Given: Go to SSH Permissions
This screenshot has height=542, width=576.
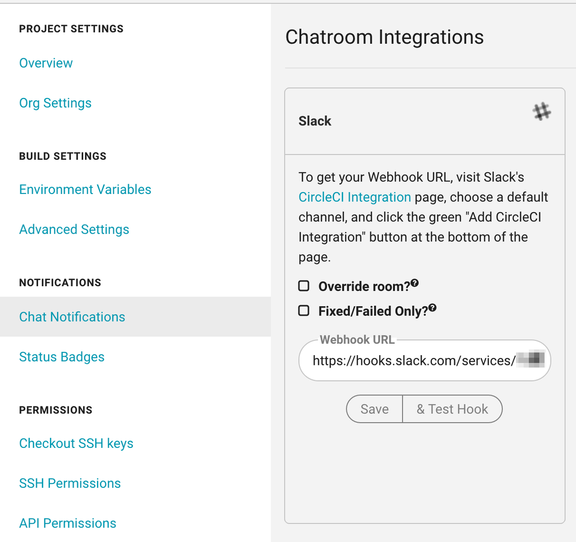Looking at the screenshot, I should pos(70,483).
